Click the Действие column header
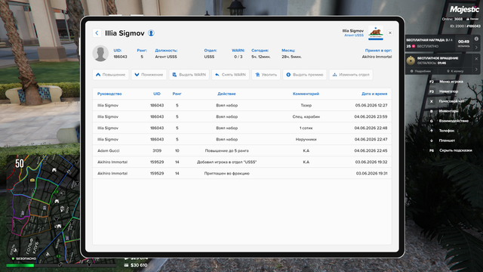This screenshot has width=483, height=272. pos(226,94)
